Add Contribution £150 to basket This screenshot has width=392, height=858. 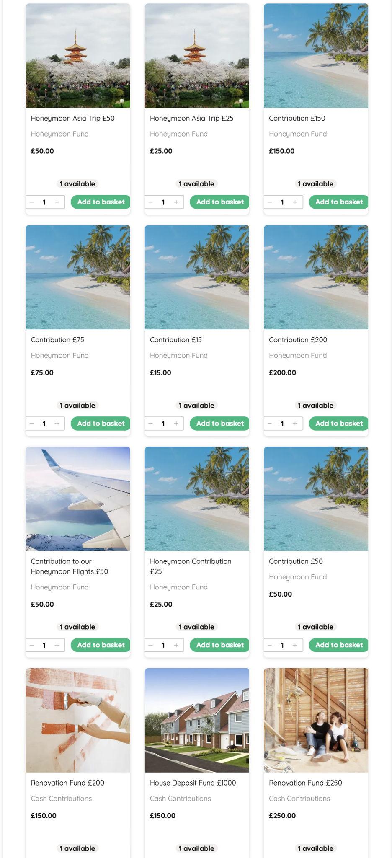[339, 202]
